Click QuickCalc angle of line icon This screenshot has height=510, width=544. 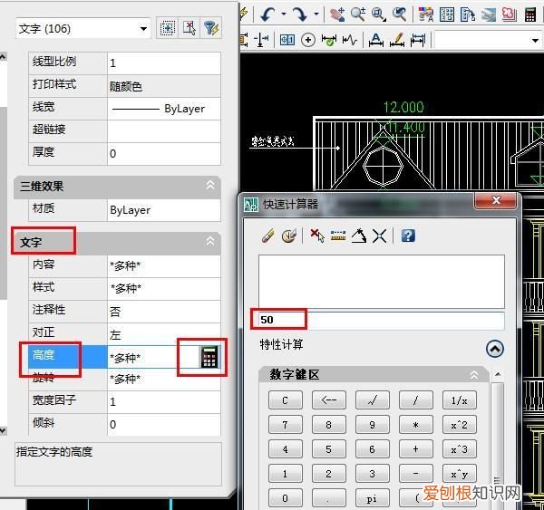[359, 236]
